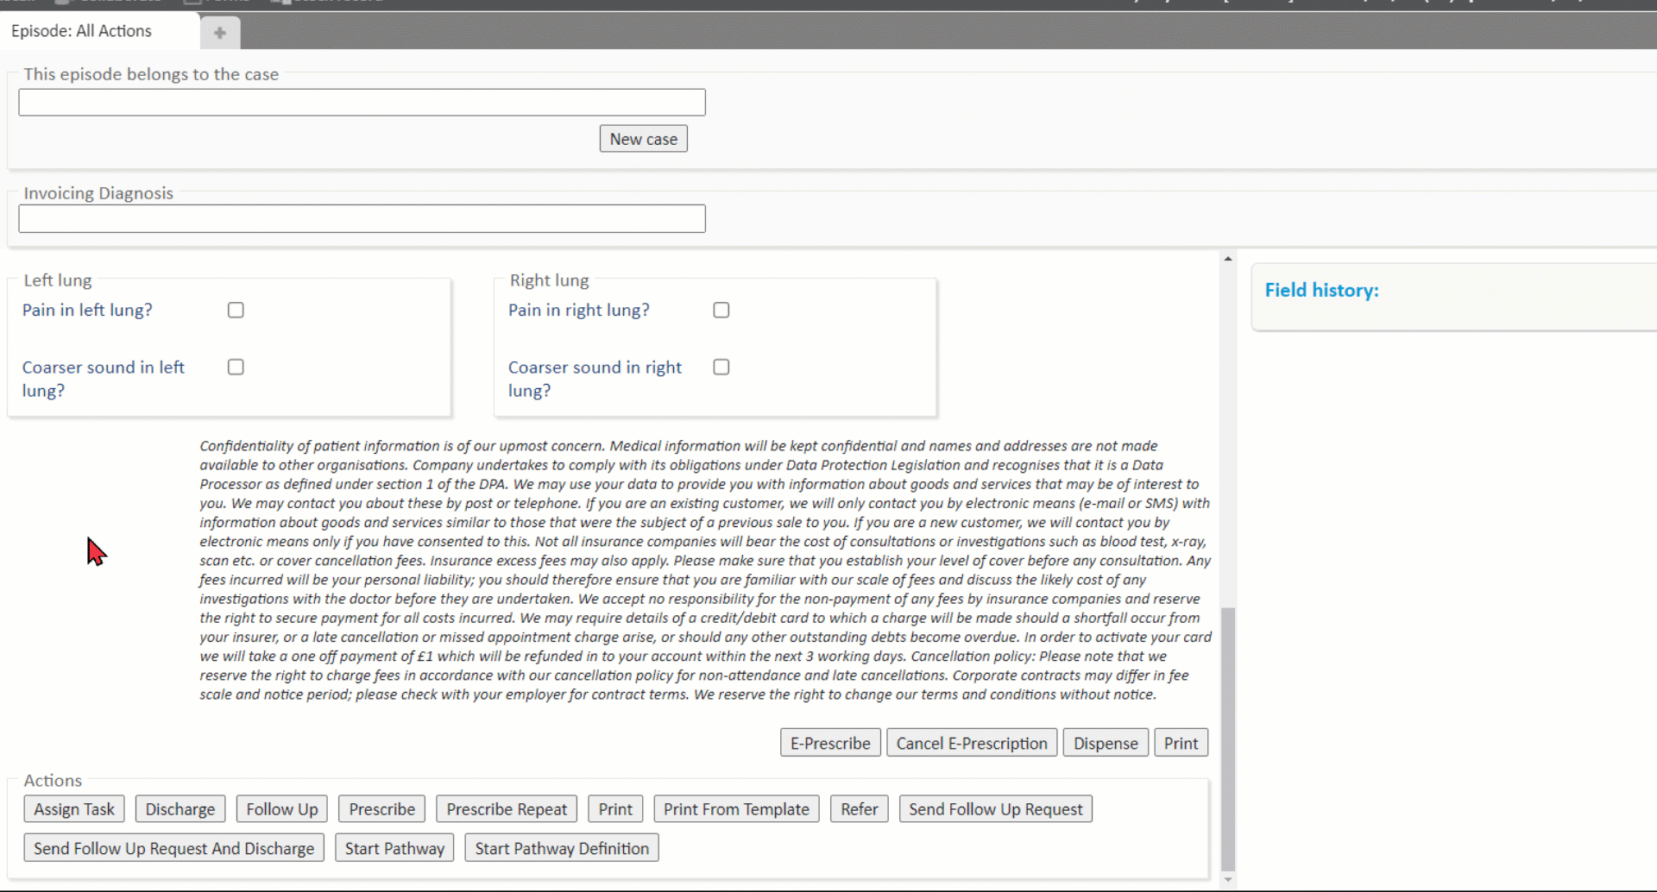This screenshot has height=892, width=1657.
Task: Discharge the patient via Discharge button
Action: click(x=180, y=809)
